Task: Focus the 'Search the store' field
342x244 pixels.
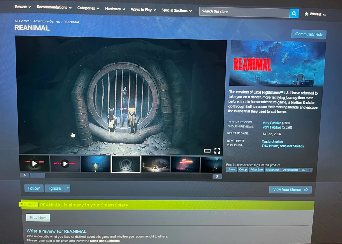Action: tap(245, 12)
